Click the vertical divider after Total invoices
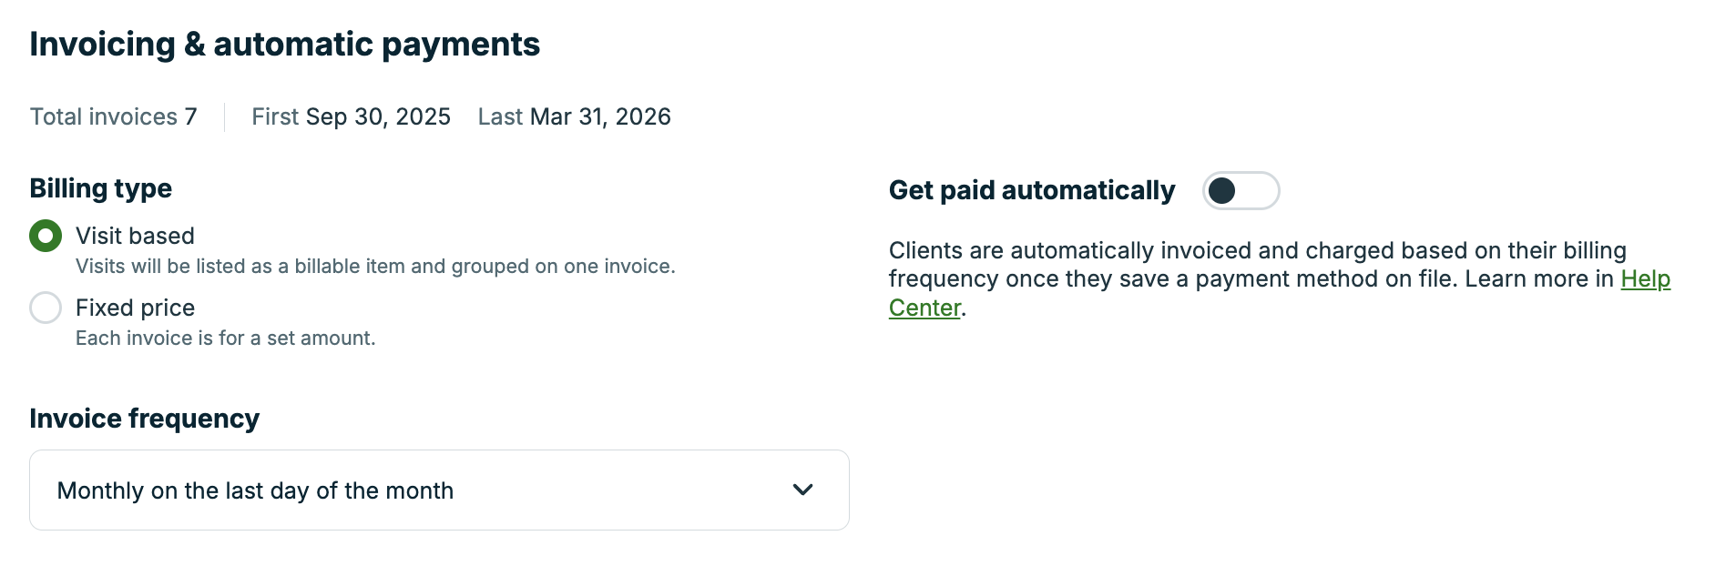This screenshot has width=1736, height=566. click(224, 116)
